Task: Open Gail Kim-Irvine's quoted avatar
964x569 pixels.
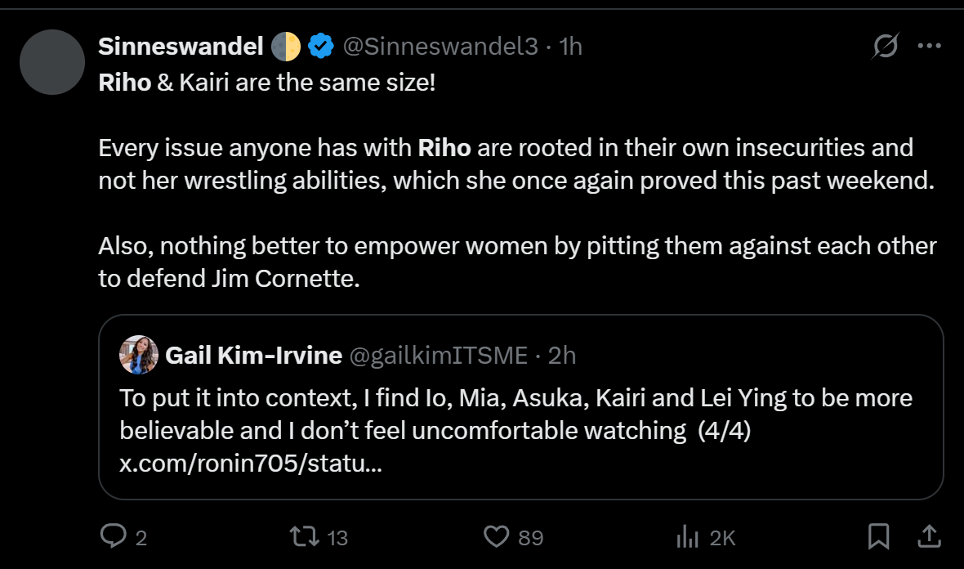Action: click(x=138, y=355)
